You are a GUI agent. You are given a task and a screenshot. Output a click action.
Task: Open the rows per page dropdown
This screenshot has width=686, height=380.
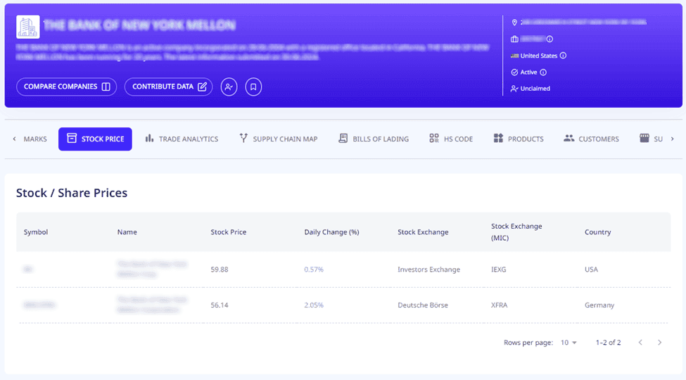569,342
